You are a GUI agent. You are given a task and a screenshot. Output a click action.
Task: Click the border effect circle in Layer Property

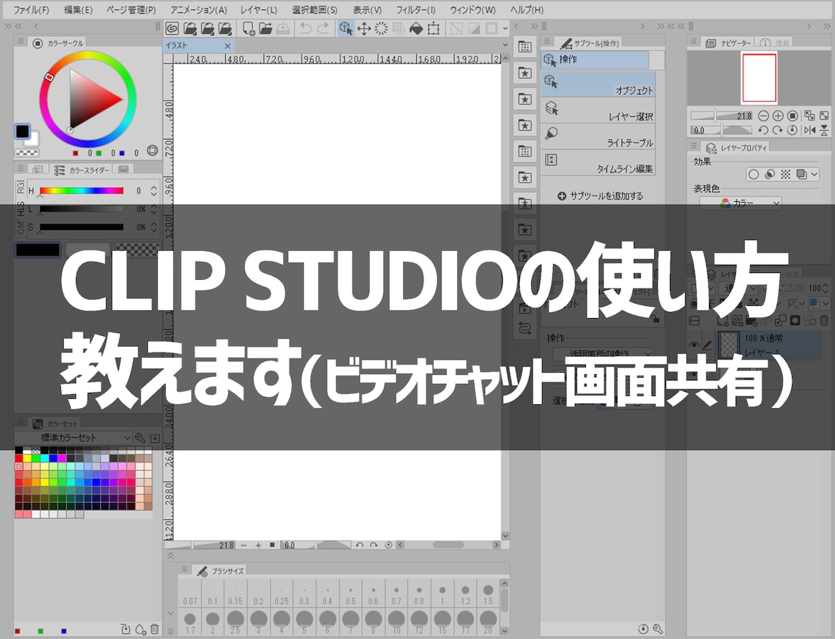754,174
